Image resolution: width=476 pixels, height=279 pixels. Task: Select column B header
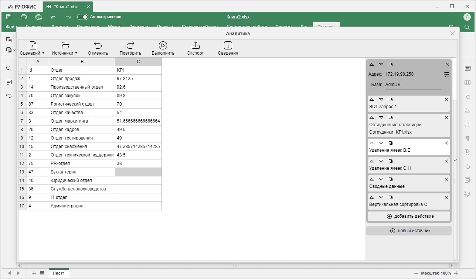pos(82,62)
